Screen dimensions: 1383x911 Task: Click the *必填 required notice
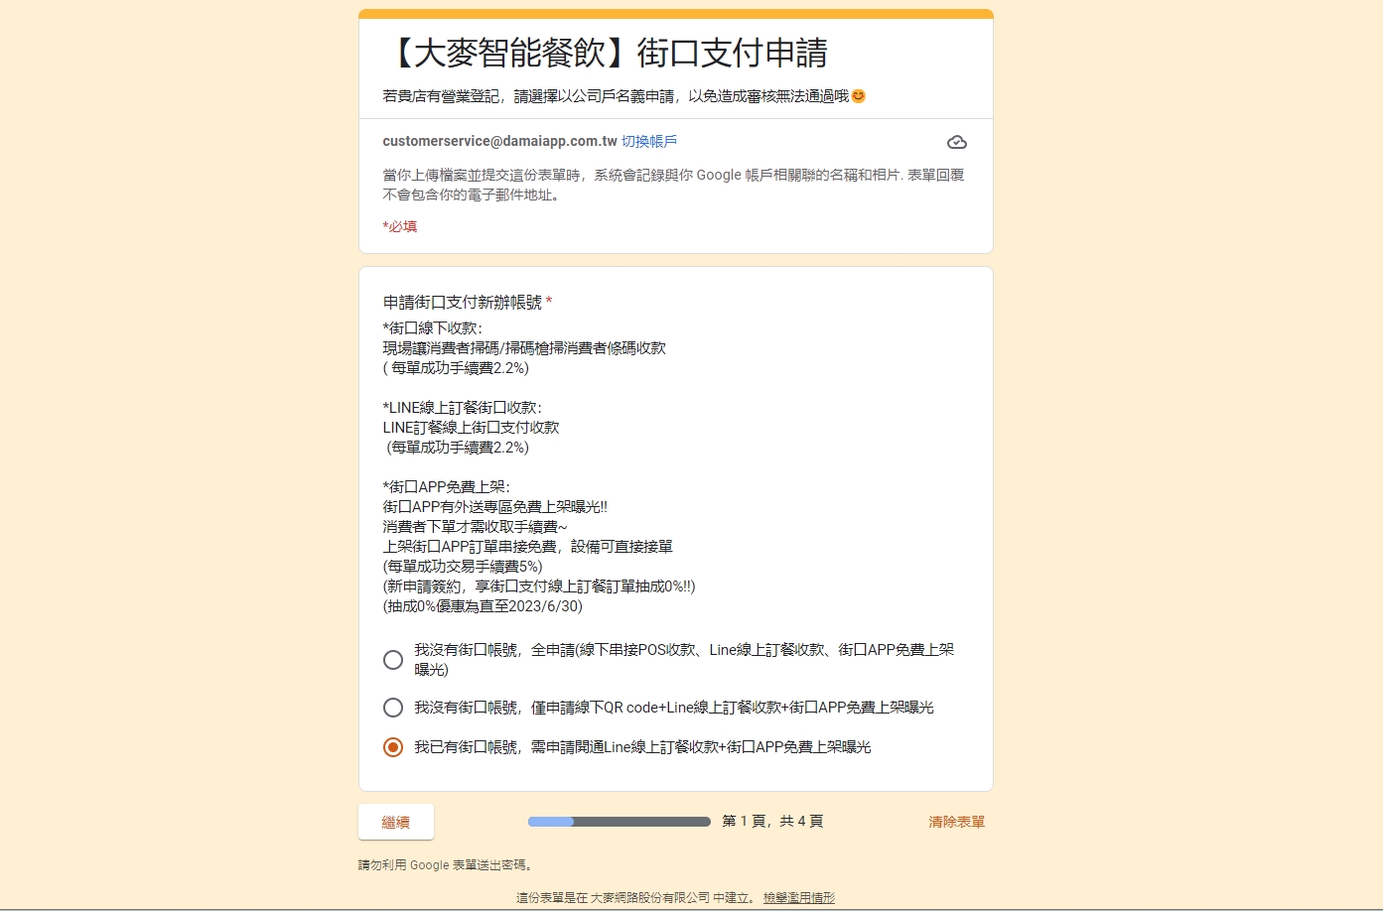[400, 226]
